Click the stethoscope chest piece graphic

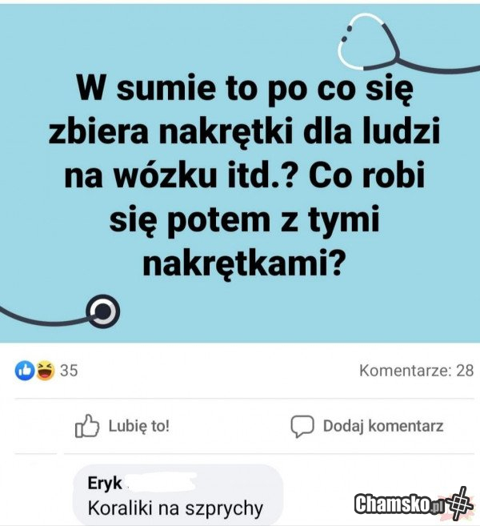pyautogui.click(x=102, y=311)
